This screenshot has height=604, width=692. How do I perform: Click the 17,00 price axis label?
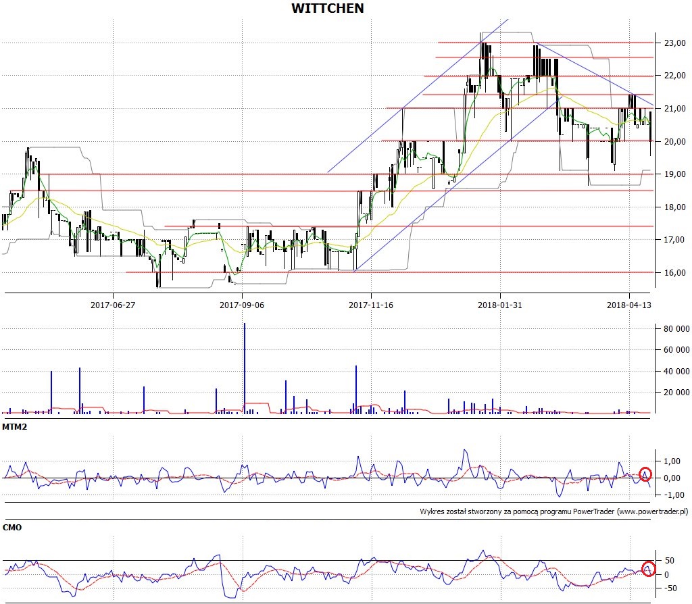(675, 240)
